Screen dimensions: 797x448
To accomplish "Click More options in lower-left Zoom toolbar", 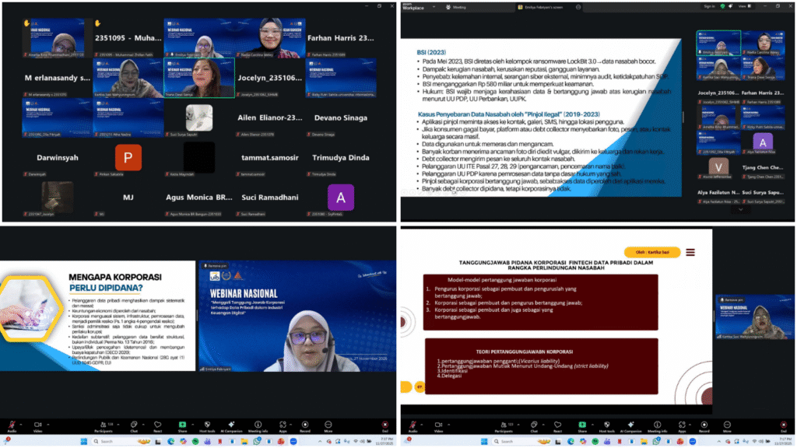I will (x=328, y=425).
